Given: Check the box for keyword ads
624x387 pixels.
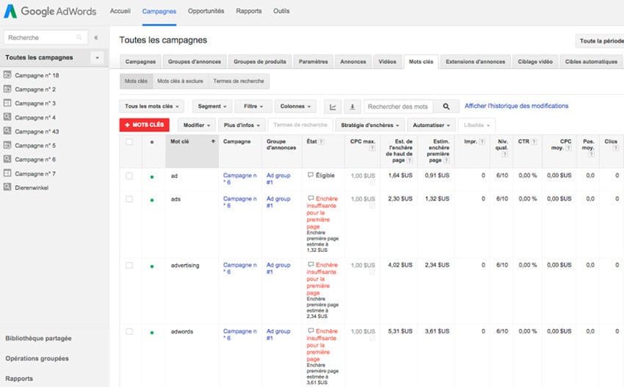Looking at the screenshot, I should [x=129, y=199].
